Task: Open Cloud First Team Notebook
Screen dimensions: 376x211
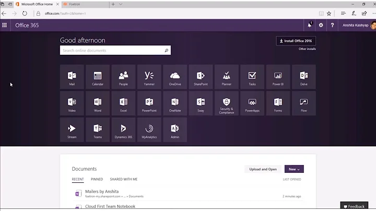Action: (110, 206)
